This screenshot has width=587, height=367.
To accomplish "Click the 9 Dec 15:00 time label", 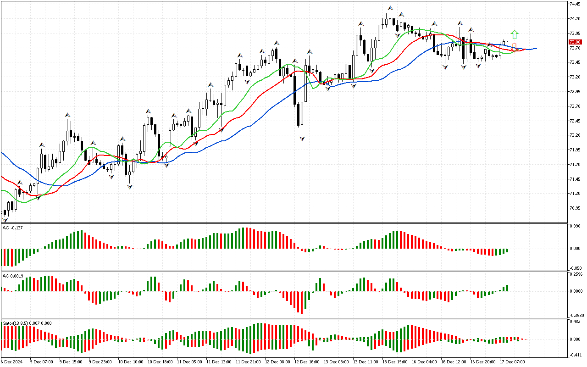I will tap(71, 362).
